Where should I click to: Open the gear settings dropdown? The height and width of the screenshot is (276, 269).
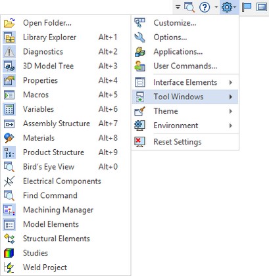[229, 7]
